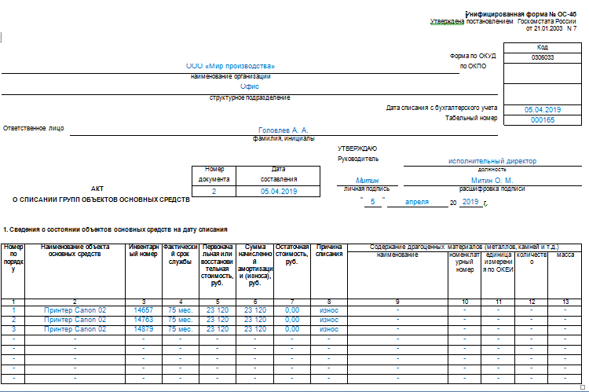Click 'Принтер Canon 02' in row 3
The width and height of the screenshot is (589, 392).
click(75, 329)
